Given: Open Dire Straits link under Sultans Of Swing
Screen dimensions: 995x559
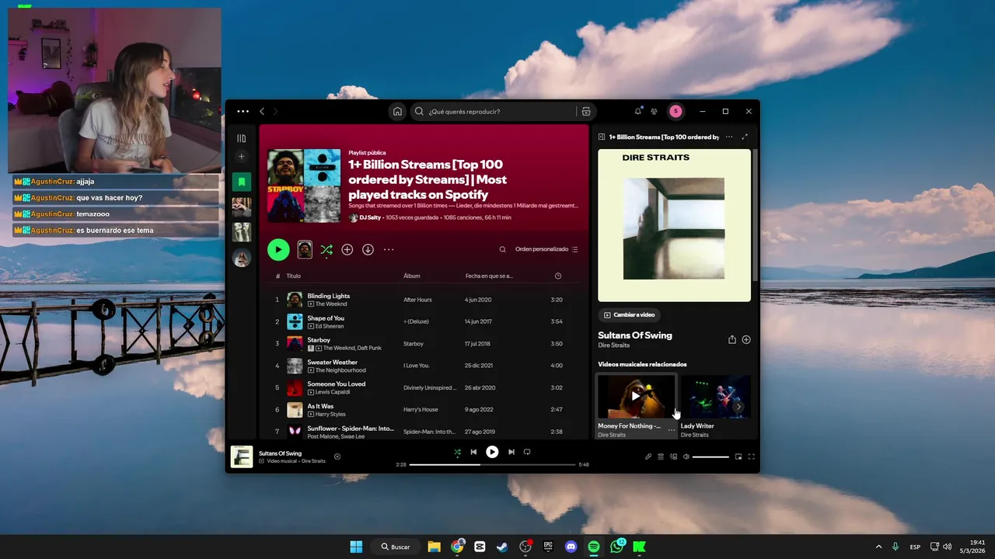Looking at the screenshot, I should click(613, 345).
